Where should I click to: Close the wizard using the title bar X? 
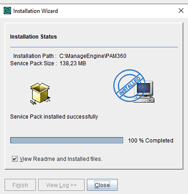pyautogui.click(x=181, y=11)
